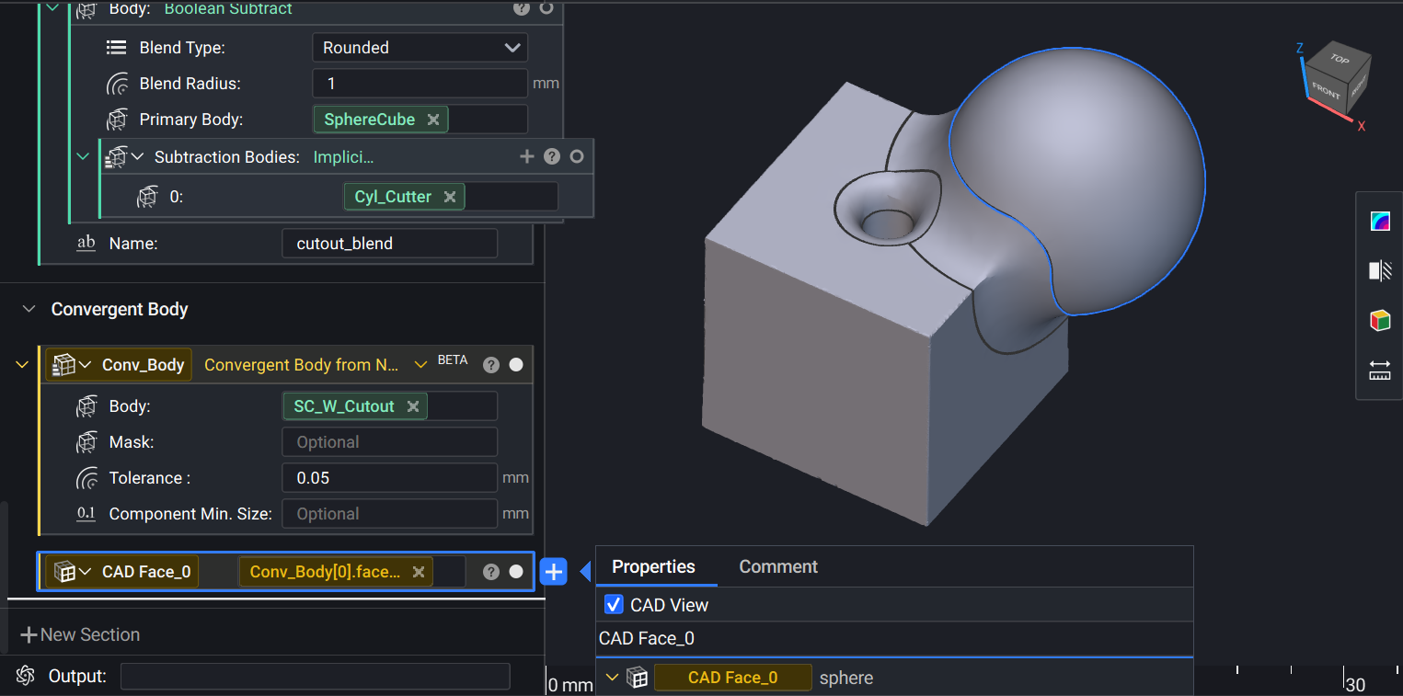The image size is (1403, 696).
Task: Click the CAD Face_0 chip in Properties panel
Action: [732, 678]
